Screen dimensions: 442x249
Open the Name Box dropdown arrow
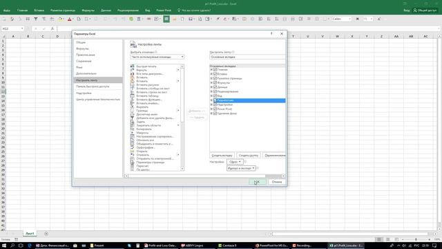tap(22, 28)
